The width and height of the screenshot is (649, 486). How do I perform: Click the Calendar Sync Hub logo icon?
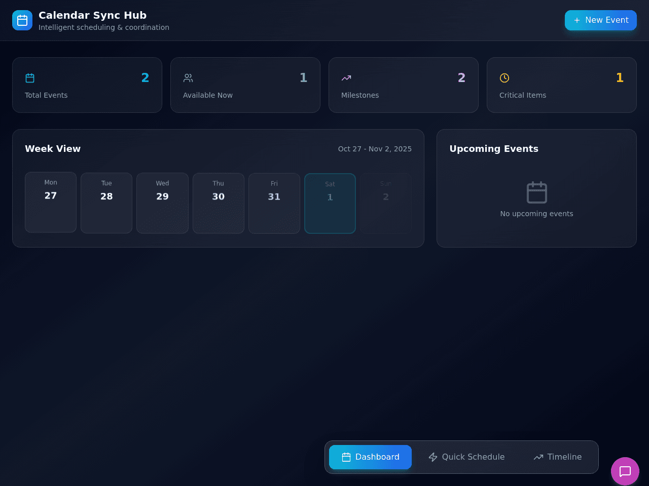coord(22,20)
